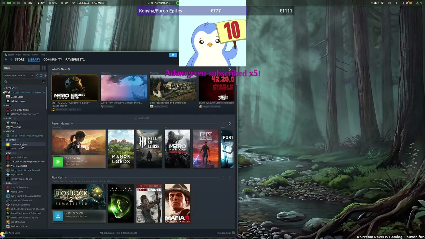Switch to the COMMUNITY tab

53,59
